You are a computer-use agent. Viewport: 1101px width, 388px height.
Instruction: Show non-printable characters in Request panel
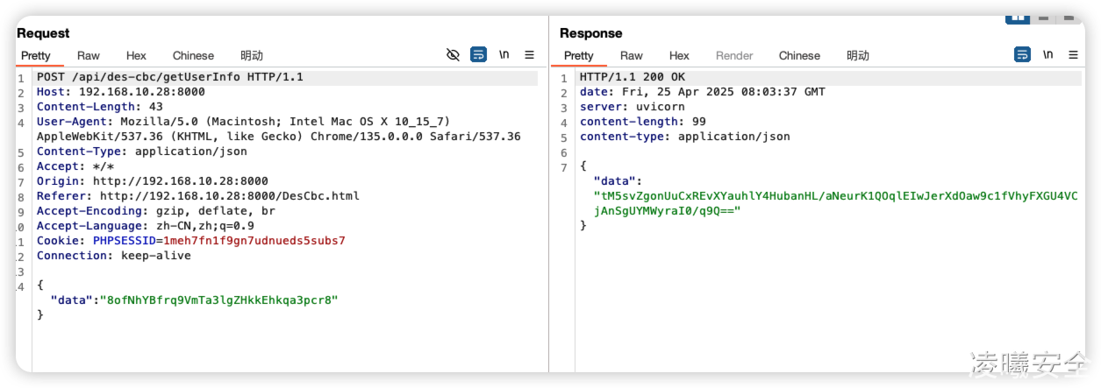tap(504, 55)
